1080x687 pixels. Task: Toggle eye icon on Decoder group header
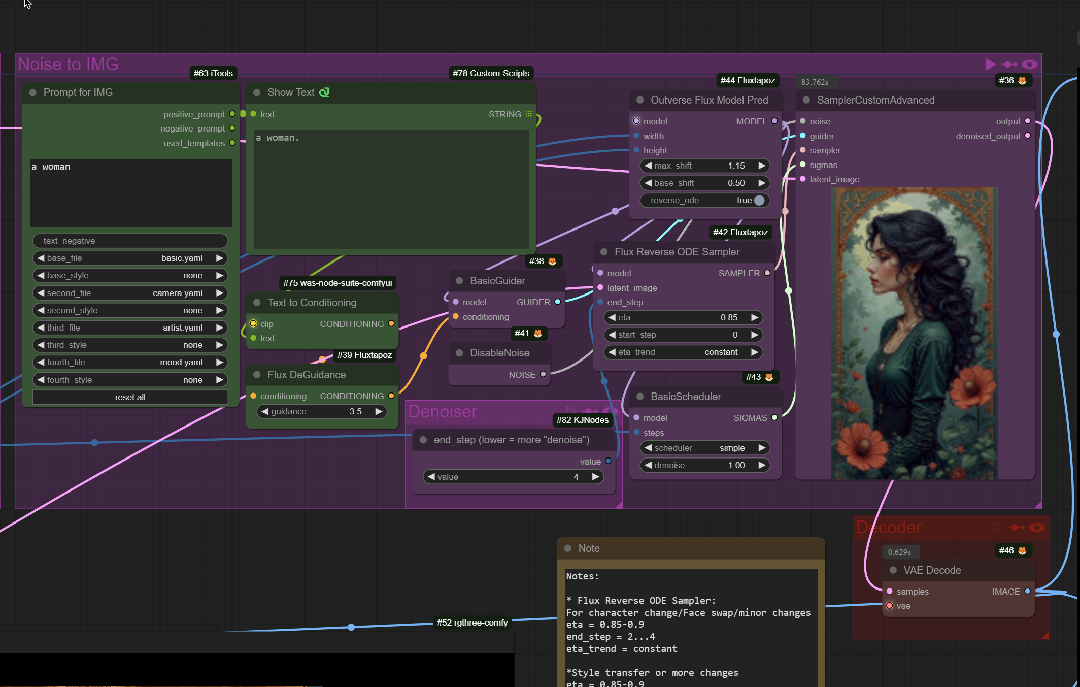pos(1036,528)
